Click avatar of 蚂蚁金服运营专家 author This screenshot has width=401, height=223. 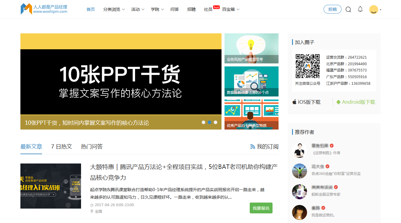point(300,192)
